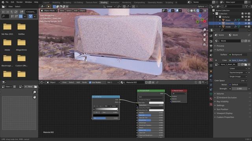Go to parent directory in file browser

point(11,12)
